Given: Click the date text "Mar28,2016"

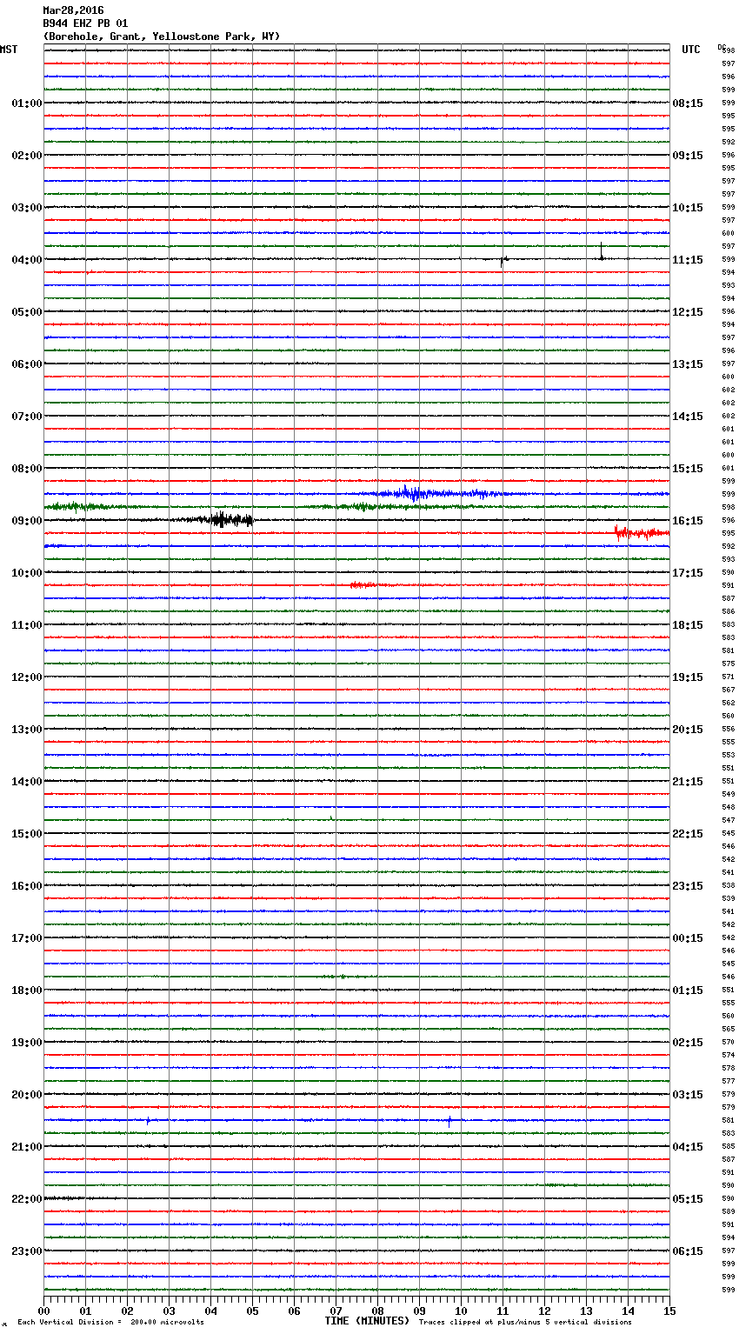Looking at the screenshot, I should [x=73, y=10].
